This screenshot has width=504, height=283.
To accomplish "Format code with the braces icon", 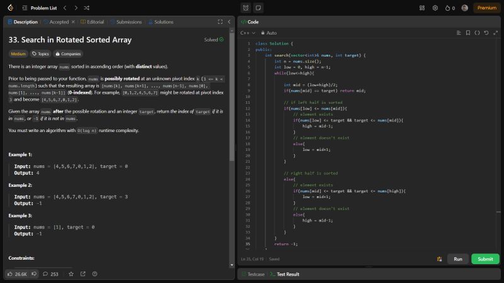I will (x=477, y=33).
